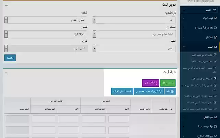This screenshot has width=220, height=138.
Task: Click icon of yearly absence summary by class
Action: point(215,102)
